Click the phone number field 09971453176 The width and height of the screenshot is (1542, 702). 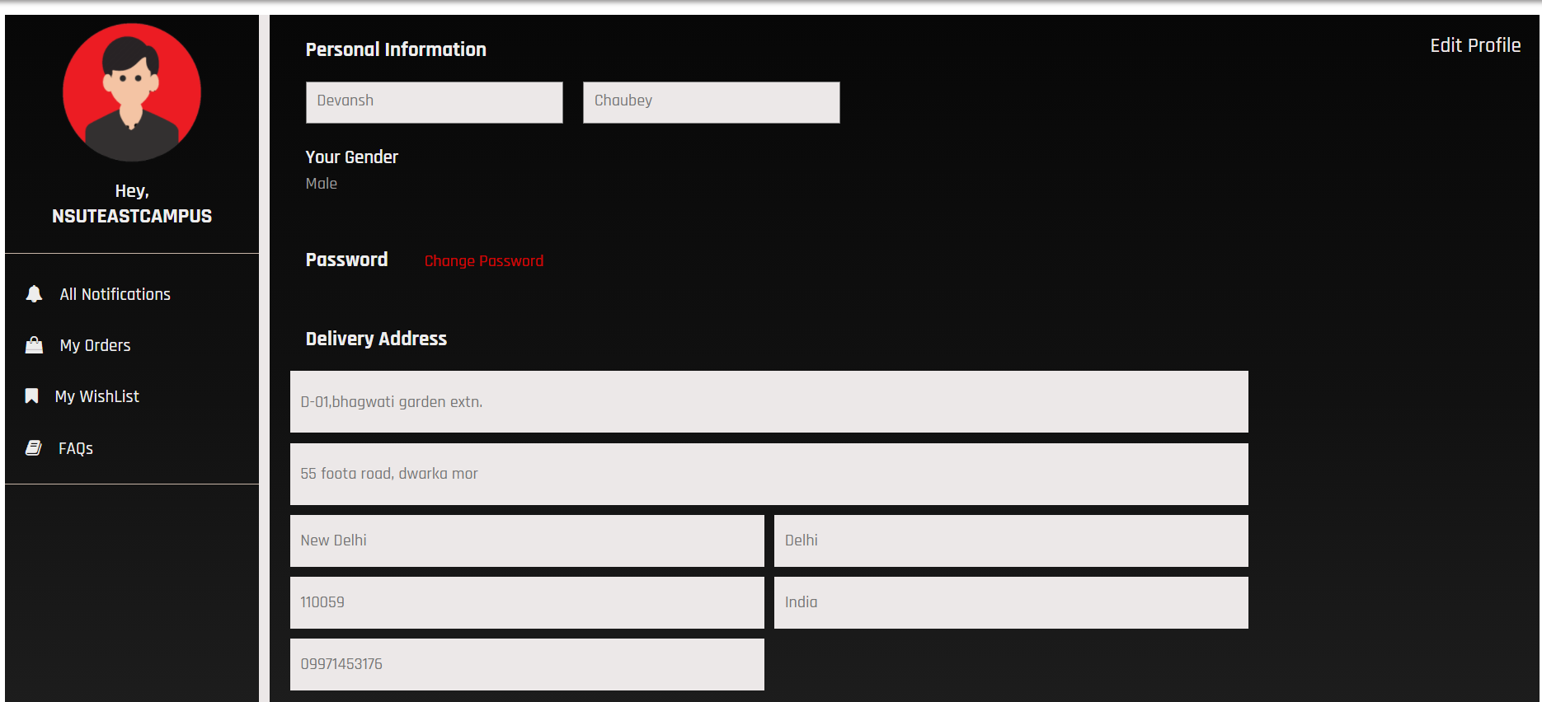pos(527,664)
